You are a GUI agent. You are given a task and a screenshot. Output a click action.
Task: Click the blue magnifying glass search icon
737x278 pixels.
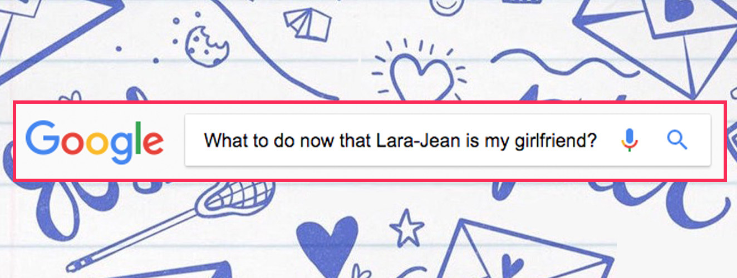[676, 140]
